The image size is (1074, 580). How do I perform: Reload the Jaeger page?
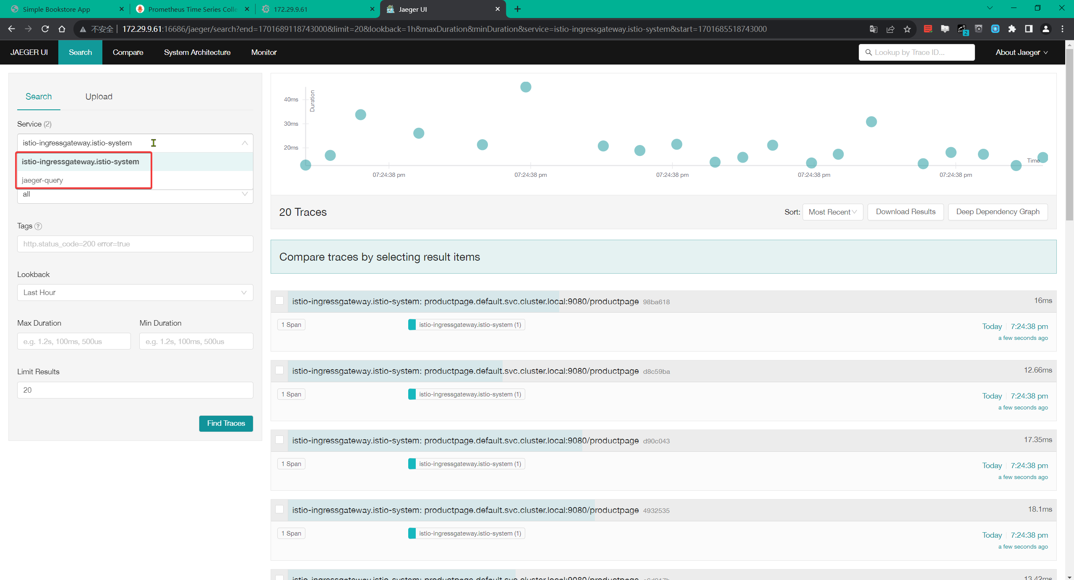coord(45,29)
